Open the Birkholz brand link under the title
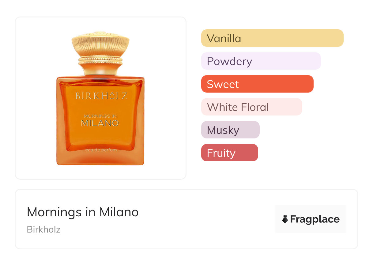The width and height of the screenshot is (373, 264). [43, 229]
